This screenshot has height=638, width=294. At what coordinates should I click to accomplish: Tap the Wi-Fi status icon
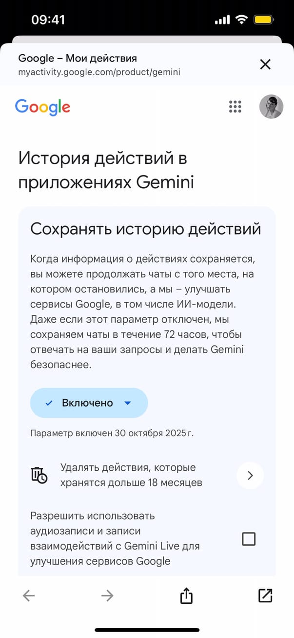[x=241, y=20]
